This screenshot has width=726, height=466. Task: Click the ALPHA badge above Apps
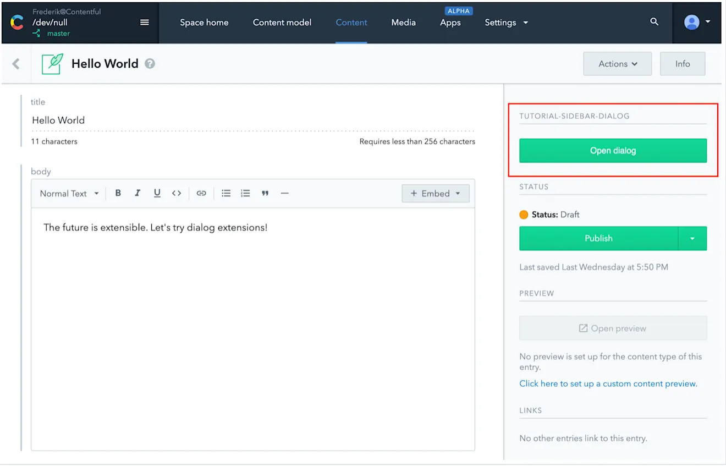459,11
